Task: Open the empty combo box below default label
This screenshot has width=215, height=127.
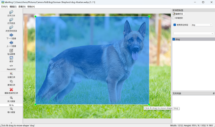Action: pos(193,33)
